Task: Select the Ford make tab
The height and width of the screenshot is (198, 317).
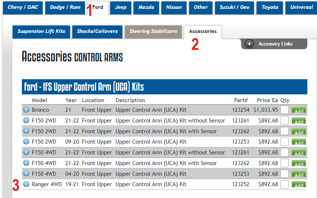Action: [98, 7]
